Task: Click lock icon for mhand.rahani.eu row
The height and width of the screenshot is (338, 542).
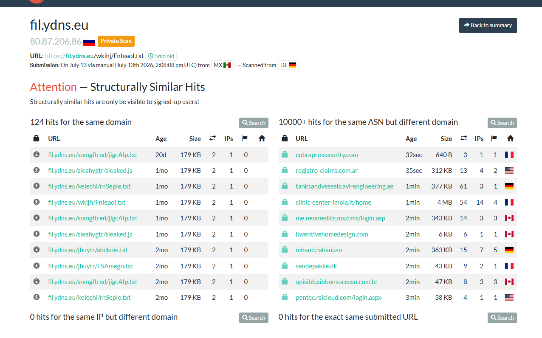Action: click(x=285, y=250)
